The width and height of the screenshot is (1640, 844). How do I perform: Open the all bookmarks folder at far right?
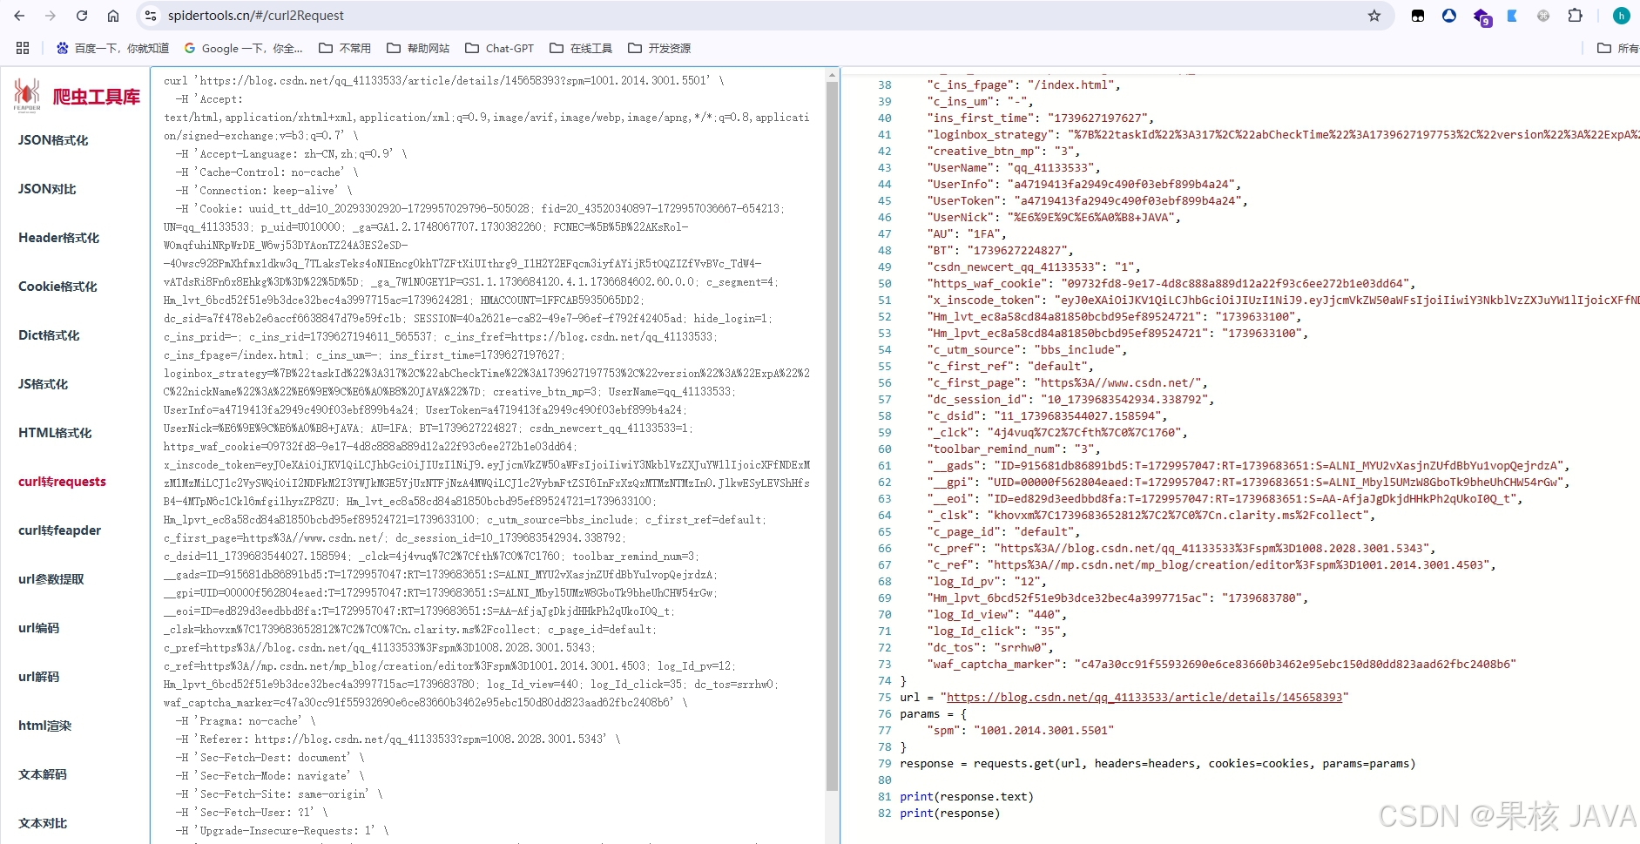click(x=1617, y=48)
